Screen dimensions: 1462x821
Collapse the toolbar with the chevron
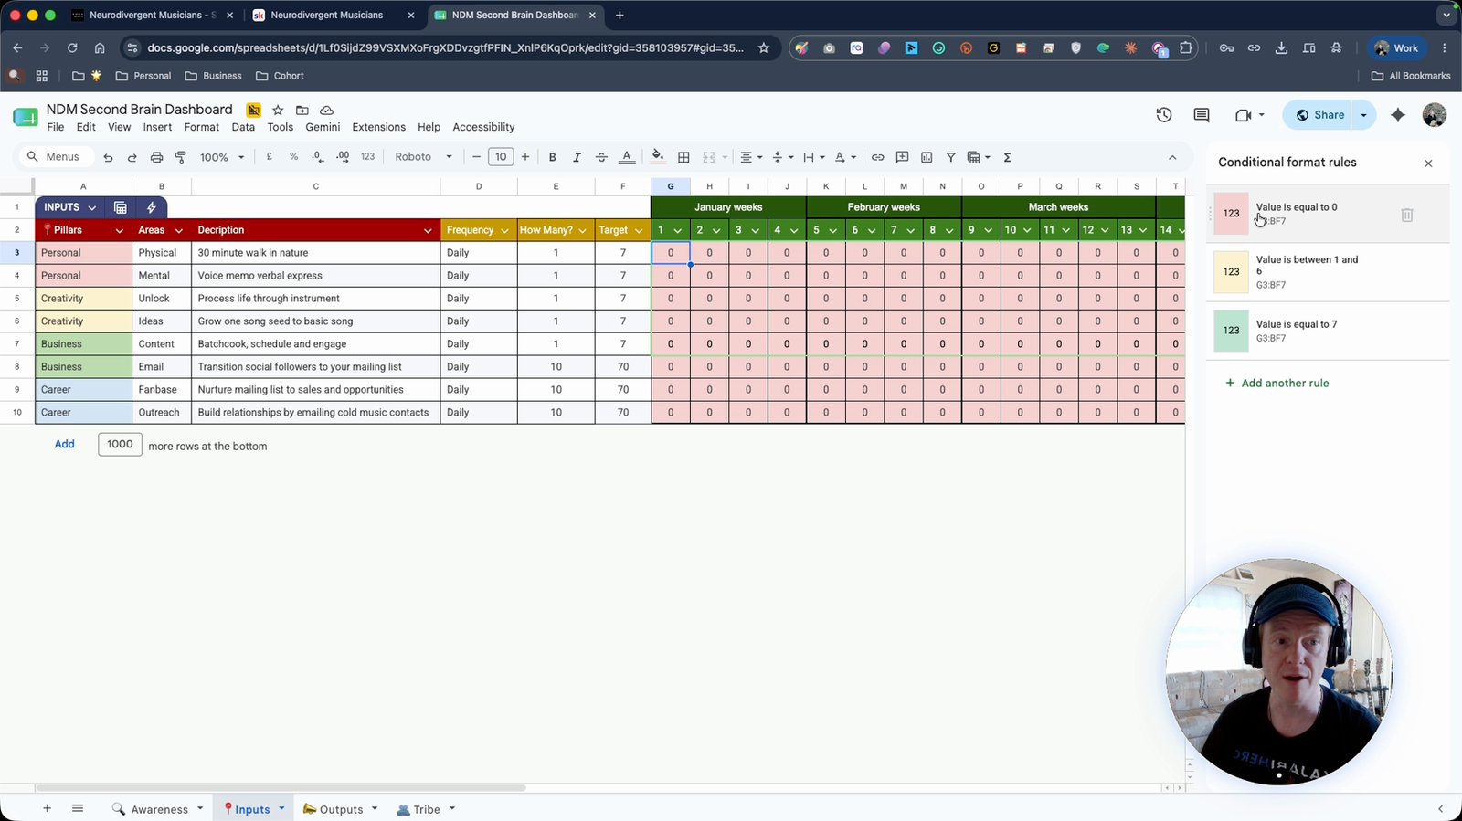1172,157
